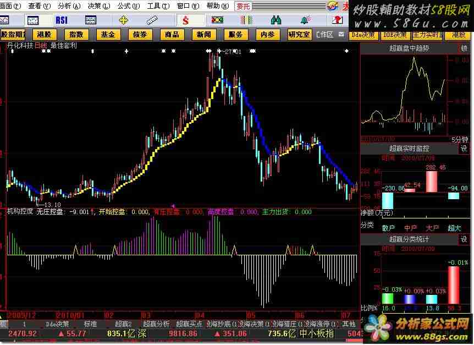Image resolution: width=474 pixels, height=345 pixels.
Task: Click the globe logo icon in title bar
Action: pos(333,6)
